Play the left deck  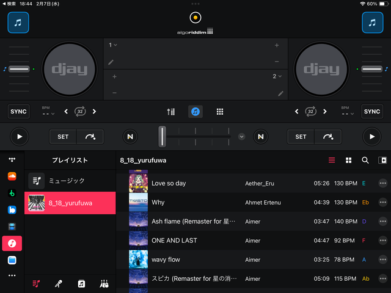(x=20, y=137)
